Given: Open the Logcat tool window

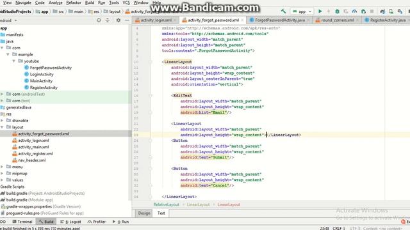Looking at the screenshot, I should pos(70,222).
